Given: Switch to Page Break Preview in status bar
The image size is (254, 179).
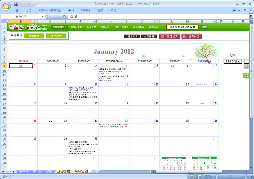Looking at the screenshot, I should 201,176.
